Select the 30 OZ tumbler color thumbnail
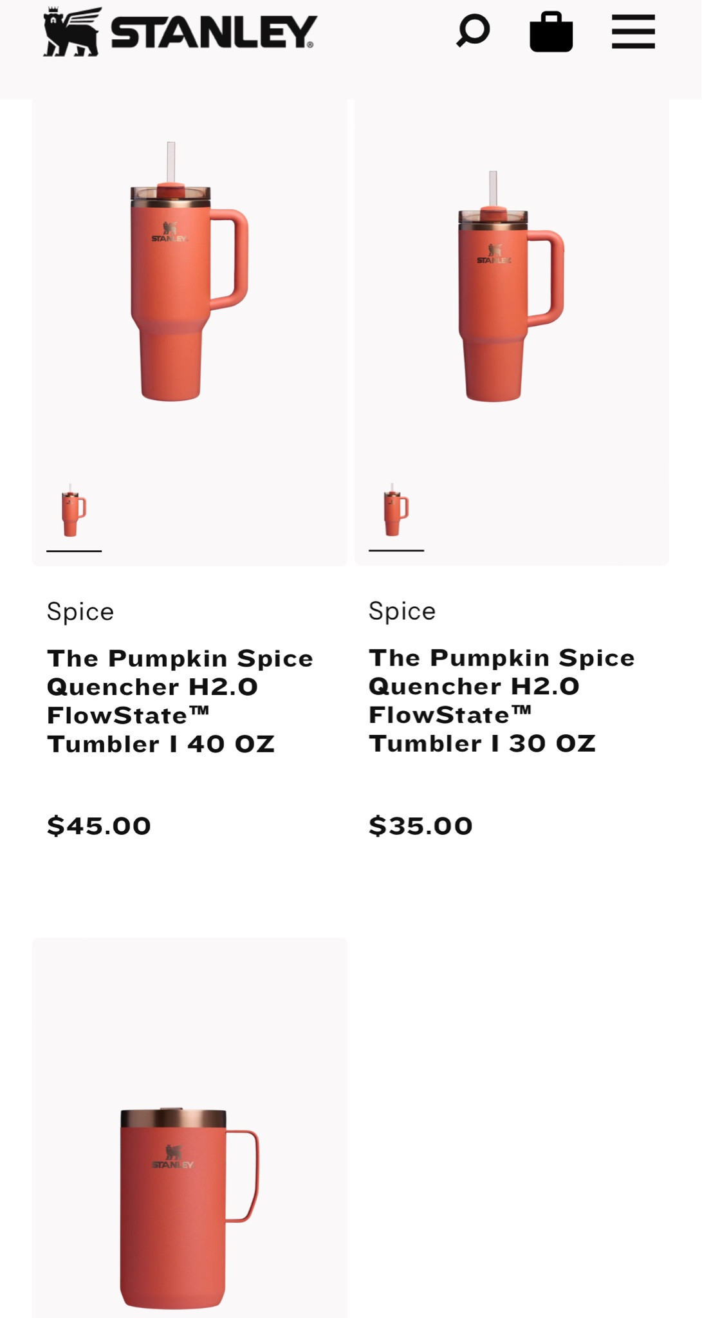This screenshot has width=702, height=1318. tap(395, 510)
